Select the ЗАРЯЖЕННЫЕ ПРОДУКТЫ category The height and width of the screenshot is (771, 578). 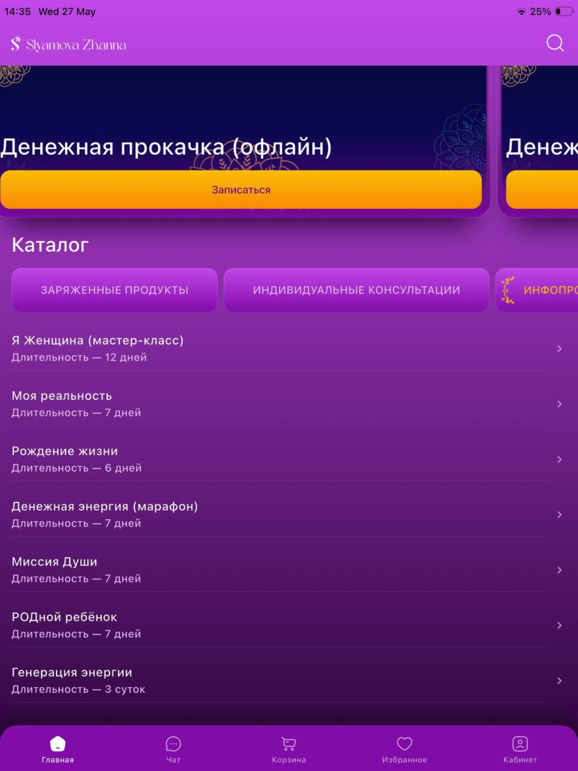coord(115,290)
